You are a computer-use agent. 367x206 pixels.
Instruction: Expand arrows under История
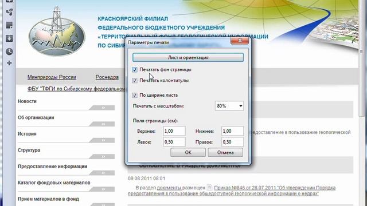pos(103,140)
